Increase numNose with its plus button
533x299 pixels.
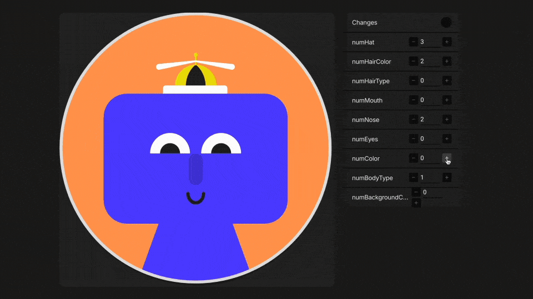(446, 119)
